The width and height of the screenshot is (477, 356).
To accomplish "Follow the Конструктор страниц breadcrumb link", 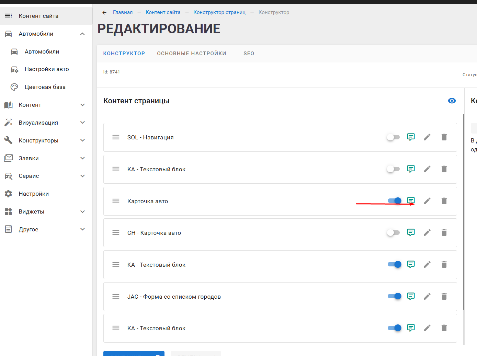I will tap(219, 12).
